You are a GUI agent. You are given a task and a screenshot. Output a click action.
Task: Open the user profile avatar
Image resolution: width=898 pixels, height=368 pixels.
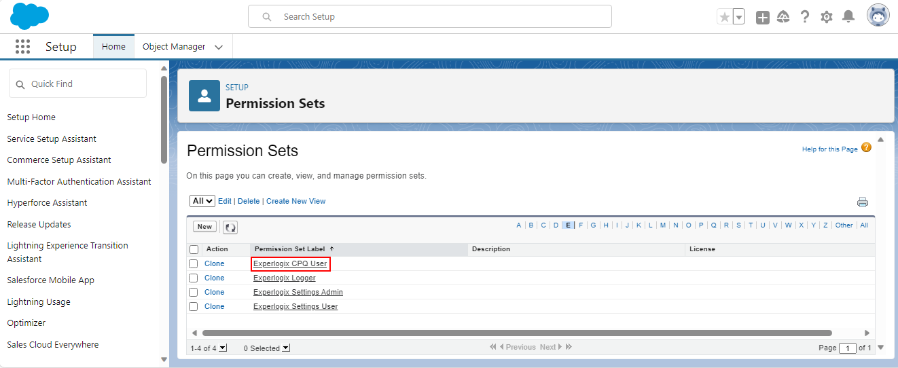[x=878, y=16]
